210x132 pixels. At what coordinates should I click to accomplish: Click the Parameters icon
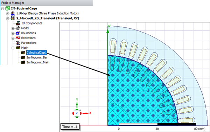(18, 43)
